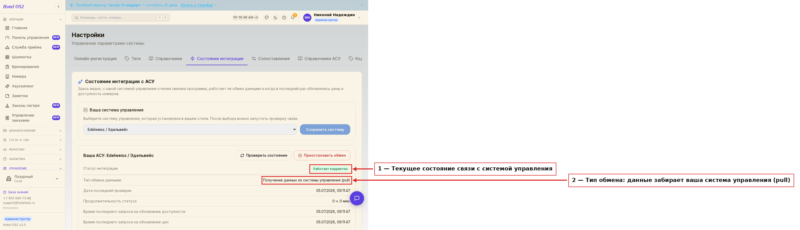Click the Получение данных из системы управления (pull) value
This screenshot has width=800, height=230.
(307, 180)
